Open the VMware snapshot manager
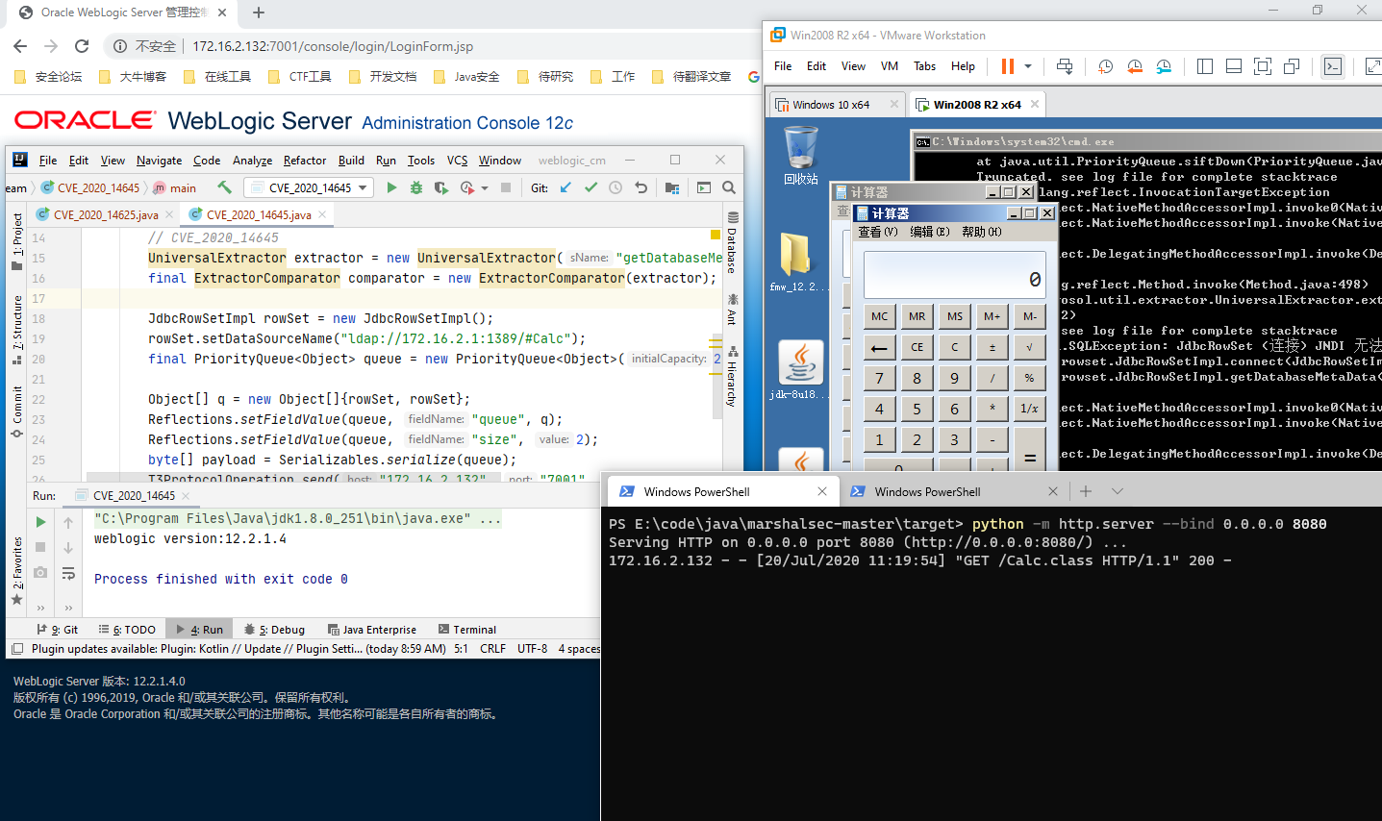Screen dimensions: 1382x821 click(1164, 66)
